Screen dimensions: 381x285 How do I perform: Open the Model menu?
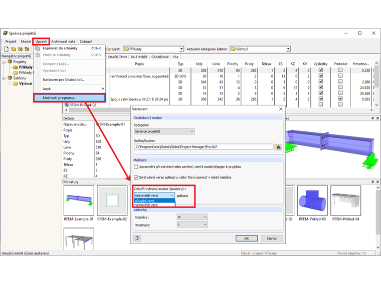click(26, 41)
